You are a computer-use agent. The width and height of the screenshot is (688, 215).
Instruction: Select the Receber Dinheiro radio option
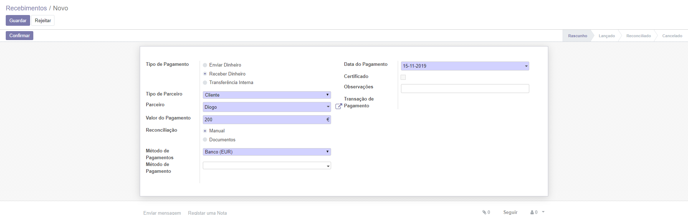[205, 74]
